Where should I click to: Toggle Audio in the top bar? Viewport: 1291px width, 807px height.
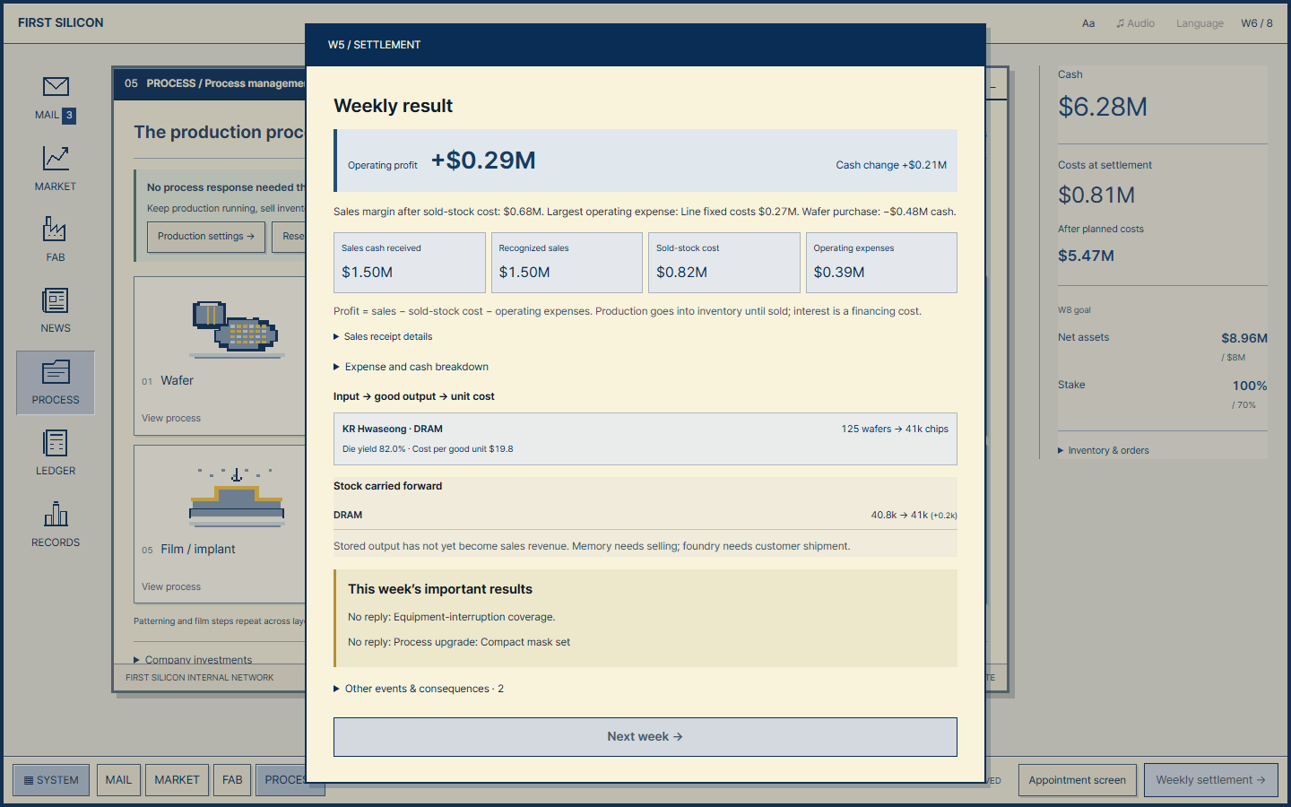pyautogui.click(x=1135, y=23)
